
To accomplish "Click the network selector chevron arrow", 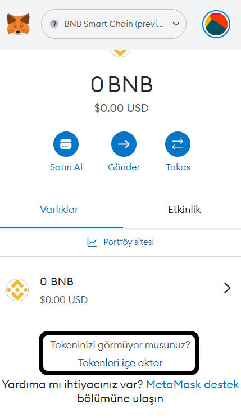I will (176, 24).
